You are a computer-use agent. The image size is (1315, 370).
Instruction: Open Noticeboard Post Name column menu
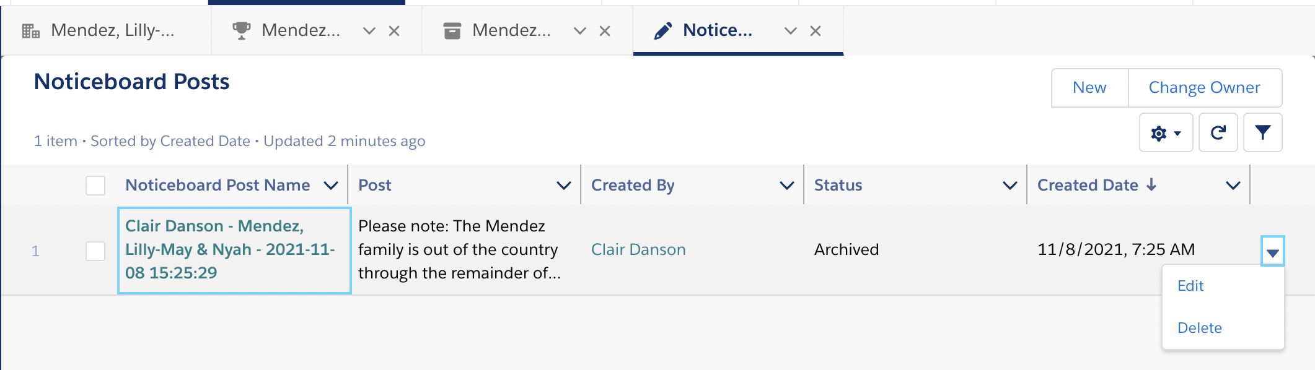[x=331, y=186]
